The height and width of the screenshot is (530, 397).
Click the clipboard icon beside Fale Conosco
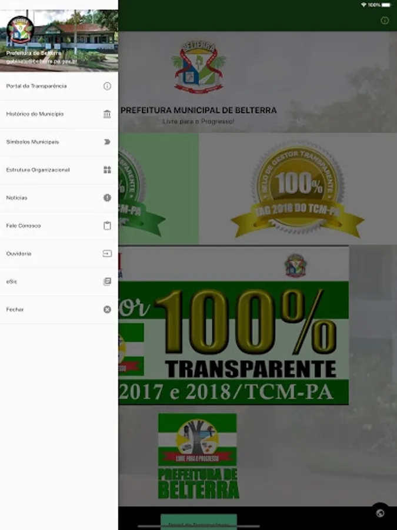pyautogui.click(x=107, y=226)
